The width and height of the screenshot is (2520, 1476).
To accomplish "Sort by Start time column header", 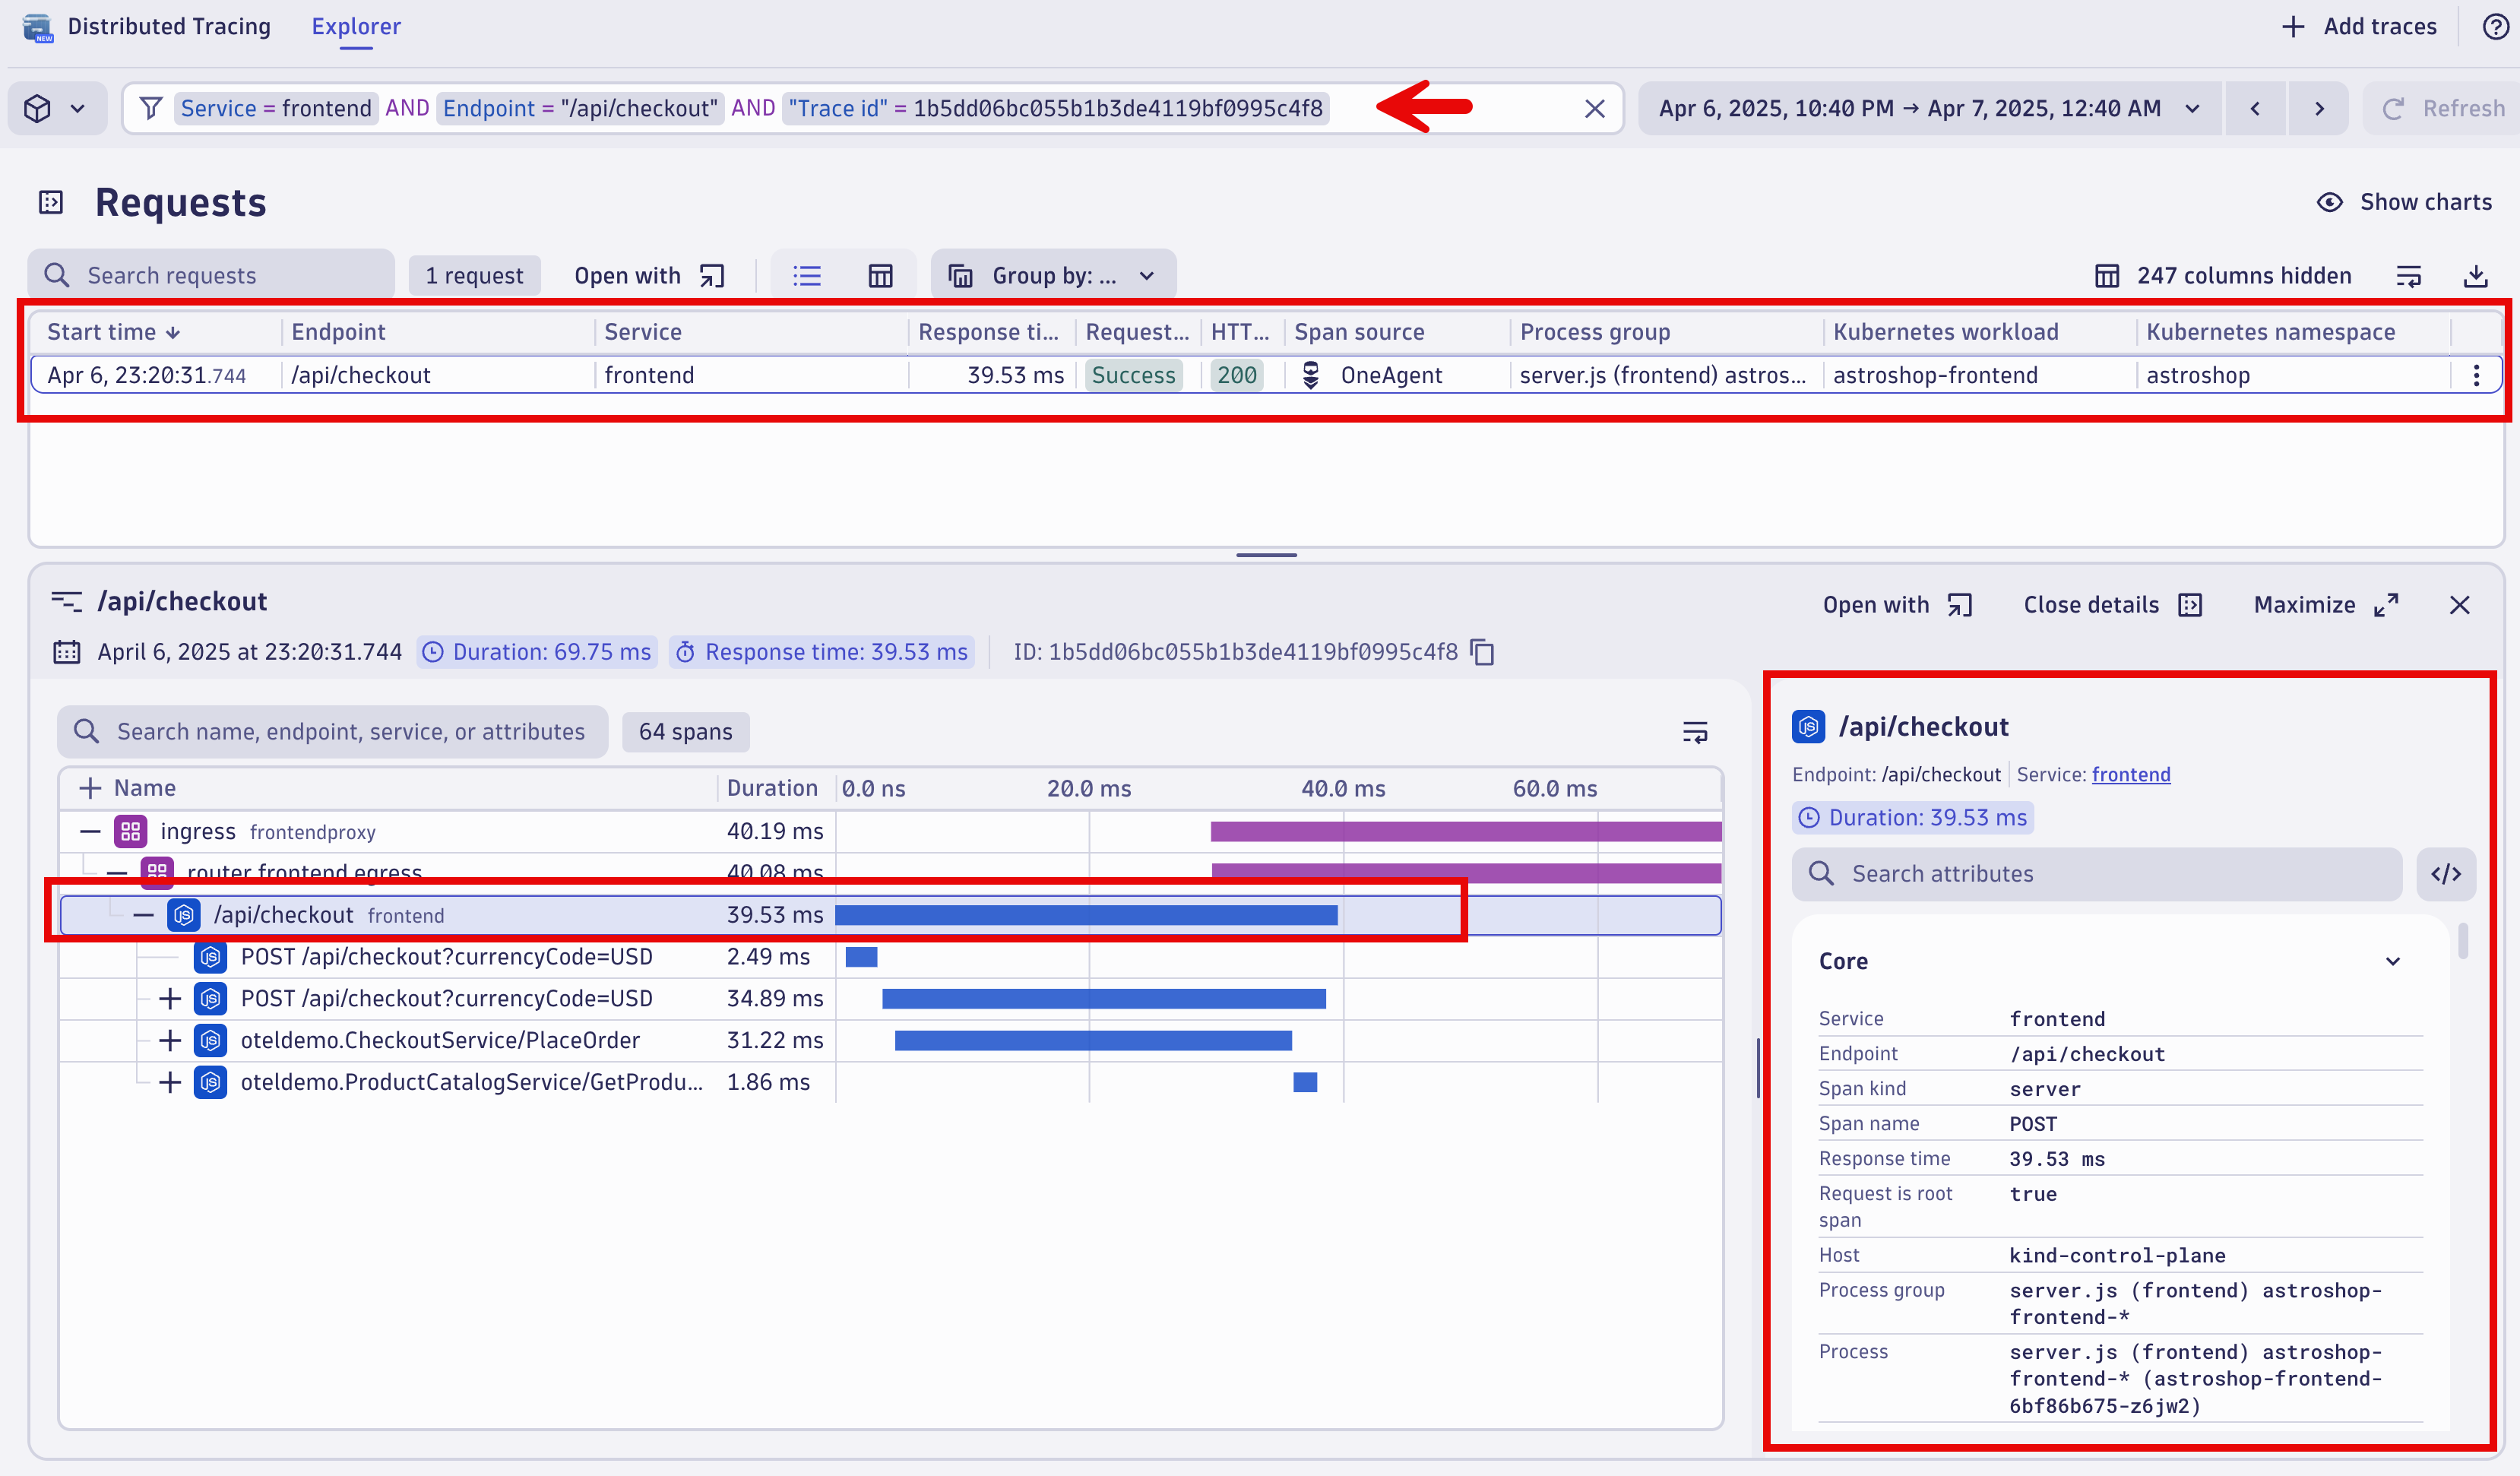I will coord(114,332).
